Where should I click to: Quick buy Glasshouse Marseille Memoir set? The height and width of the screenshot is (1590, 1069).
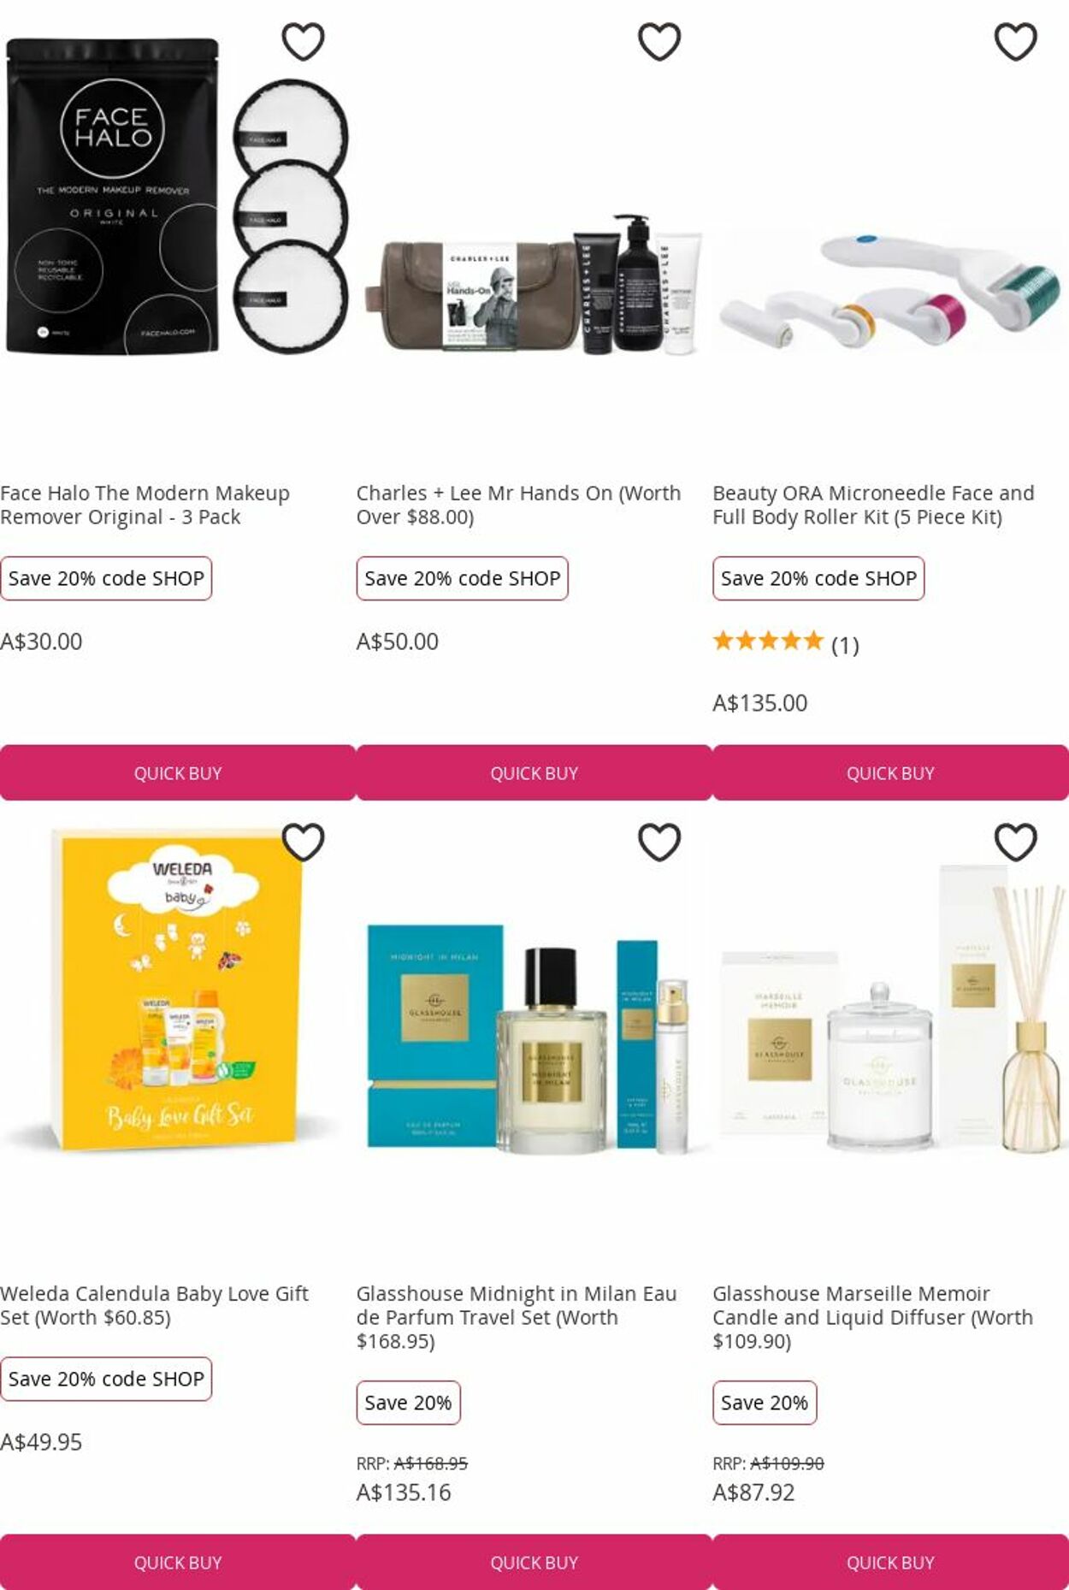(x=890, y=1562)
